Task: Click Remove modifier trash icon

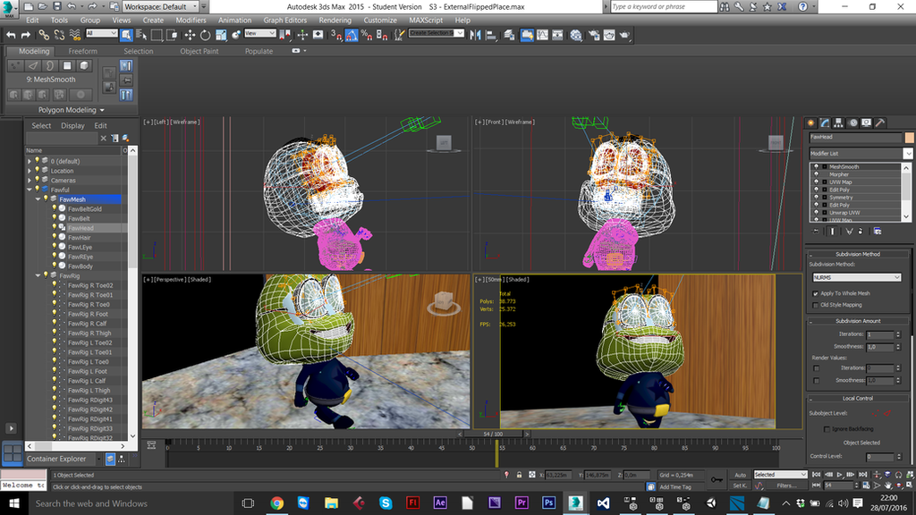Action: 861,232
